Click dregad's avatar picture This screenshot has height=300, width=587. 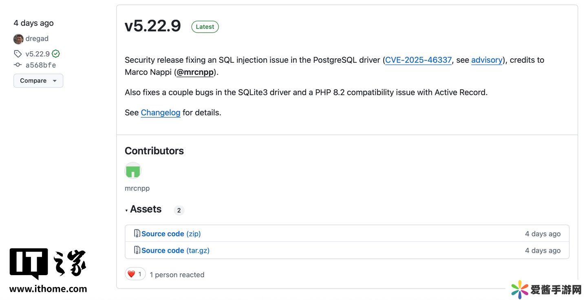click(x=18, y=39)
